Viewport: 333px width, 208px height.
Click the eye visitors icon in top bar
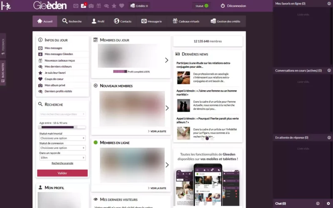point(107,6)
